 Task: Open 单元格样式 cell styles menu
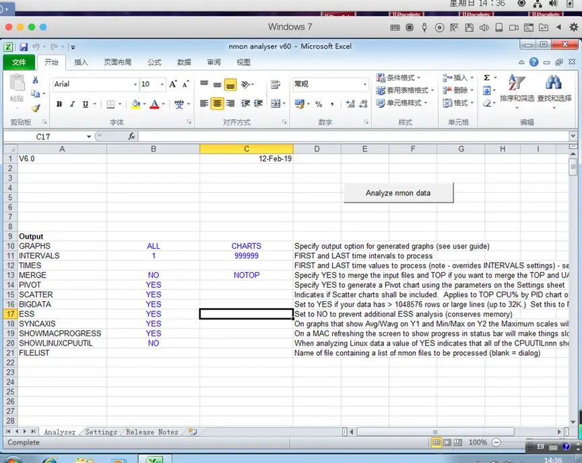coord(401,103)
